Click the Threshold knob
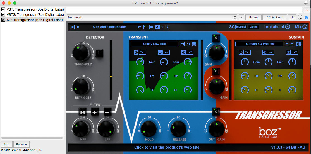The width and height of the screenshot is (311, 154). pyautogui.click(x=80, y=52)
